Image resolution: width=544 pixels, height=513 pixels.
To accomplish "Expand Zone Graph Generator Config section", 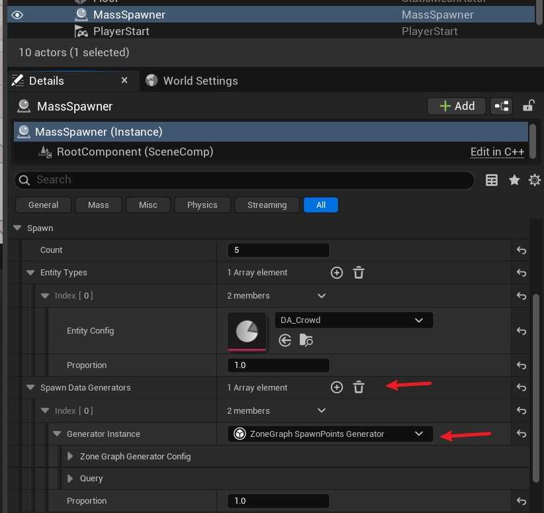I will point(71,457).
